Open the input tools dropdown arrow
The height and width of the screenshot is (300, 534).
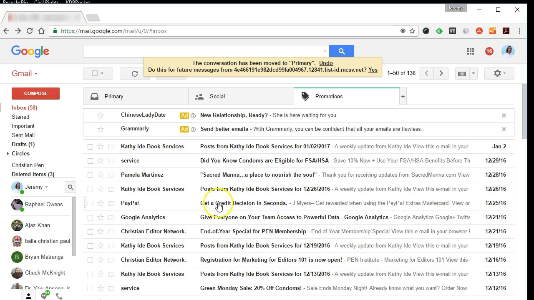pos(473,73)
